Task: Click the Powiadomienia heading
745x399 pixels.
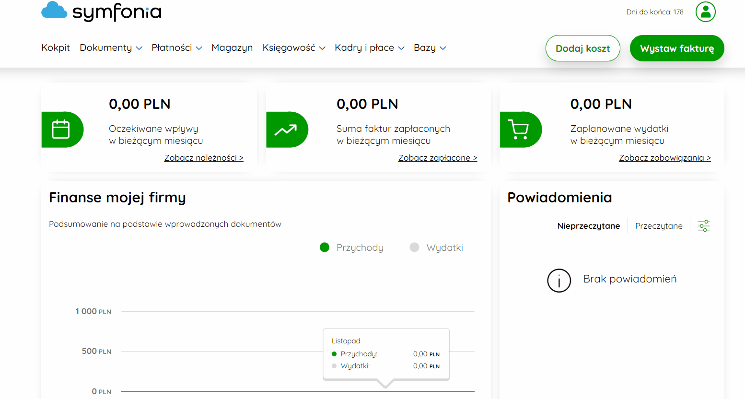Action: coord(559,198)
